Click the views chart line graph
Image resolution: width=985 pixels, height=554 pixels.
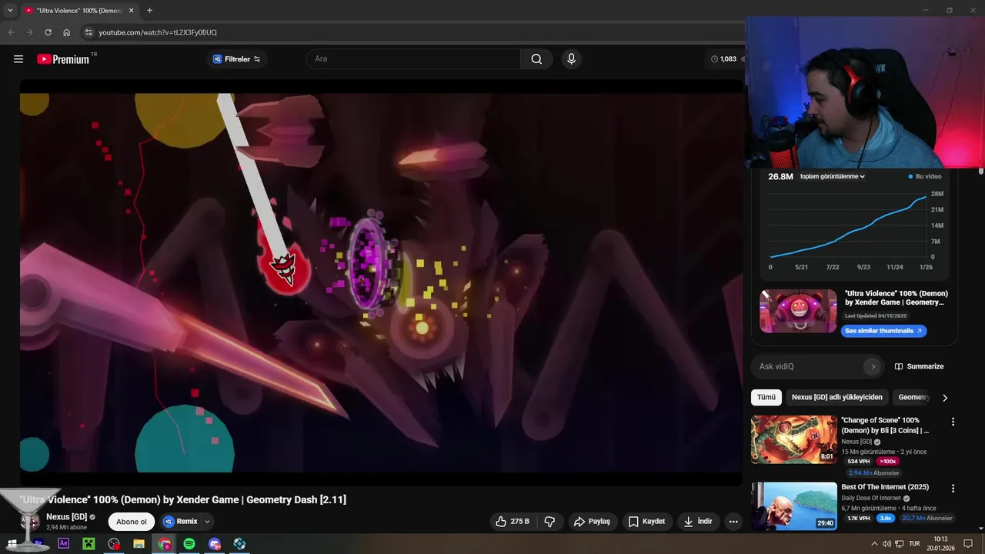tap(848, 227)
